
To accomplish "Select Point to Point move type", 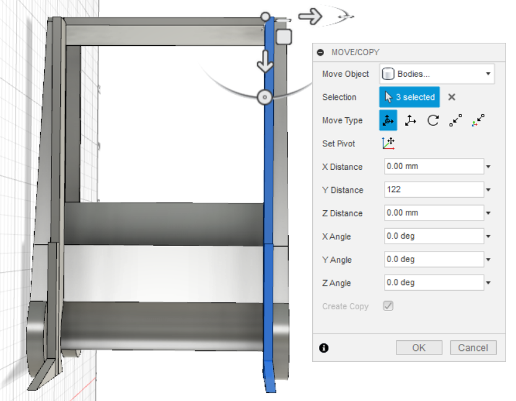I will (x=455, y=120).
